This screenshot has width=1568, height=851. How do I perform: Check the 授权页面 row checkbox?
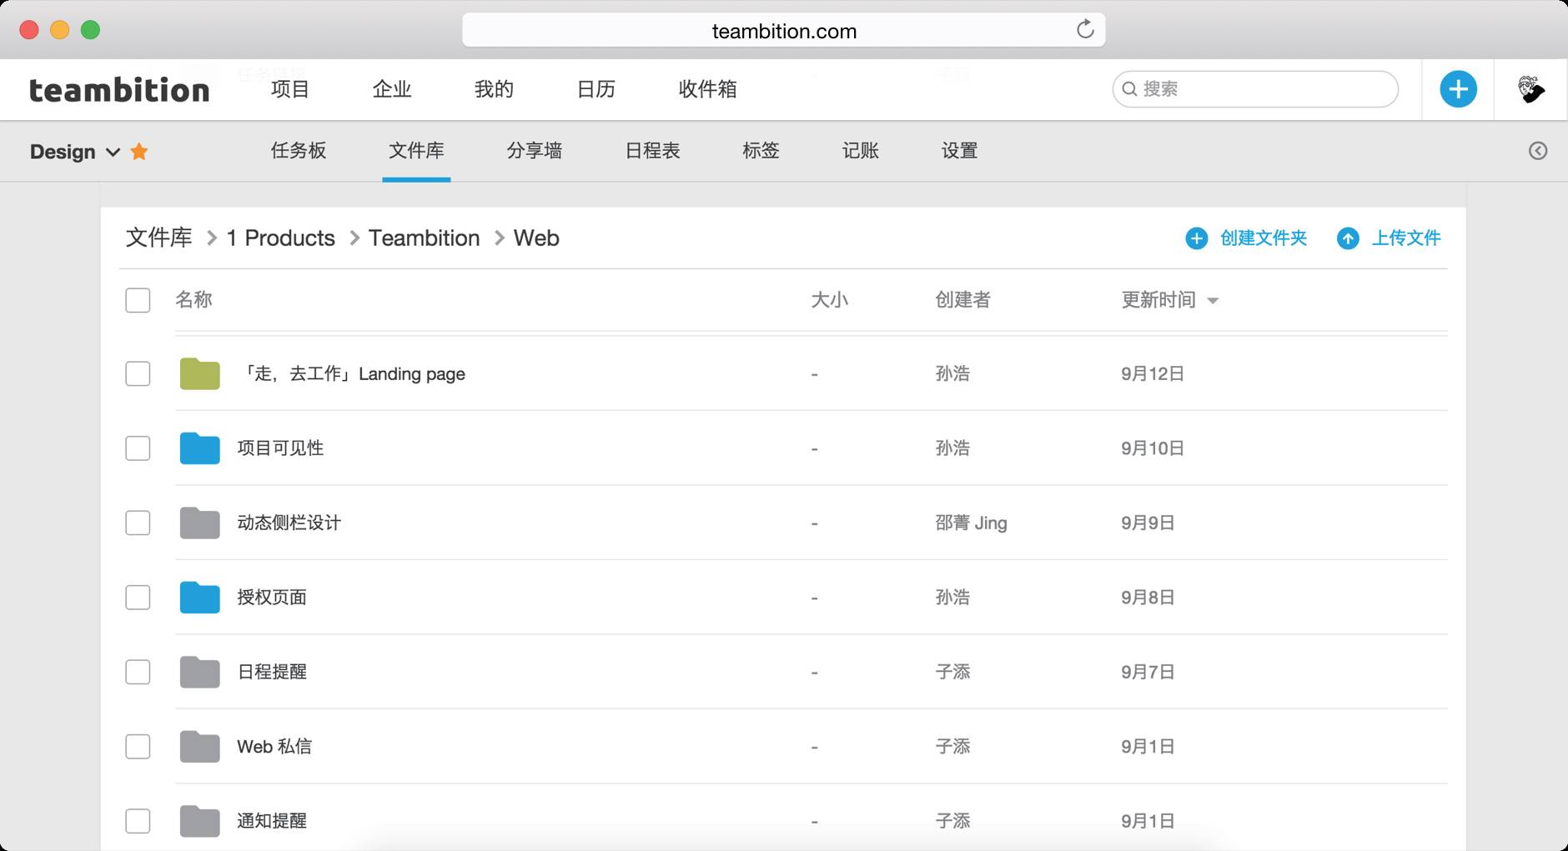(x=138, y=598)
